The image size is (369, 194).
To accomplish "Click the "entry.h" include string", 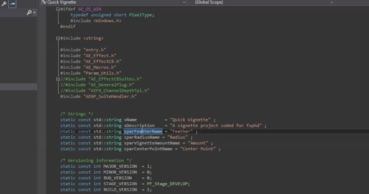I will click(95, 50).
